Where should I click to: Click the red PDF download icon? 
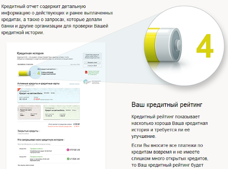pos(86,72)
